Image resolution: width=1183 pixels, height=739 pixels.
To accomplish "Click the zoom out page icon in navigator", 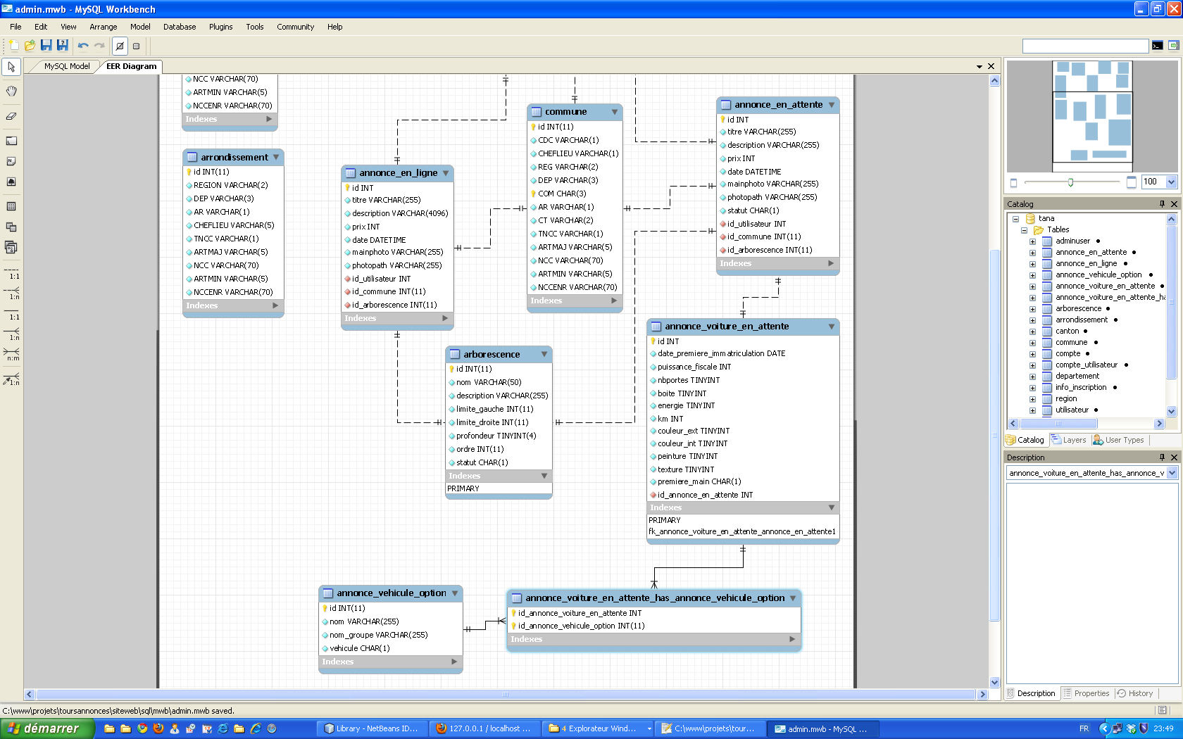I will tap(1014, 182).
